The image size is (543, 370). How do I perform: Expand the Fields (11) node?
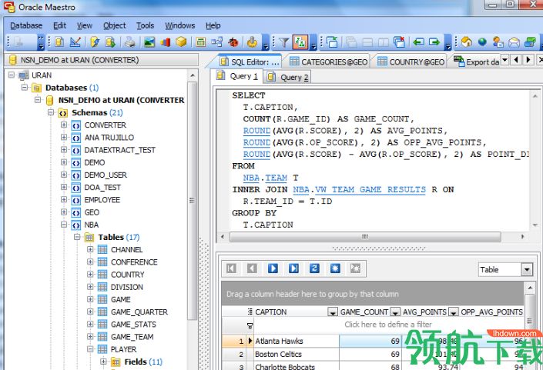click(103, 361)
